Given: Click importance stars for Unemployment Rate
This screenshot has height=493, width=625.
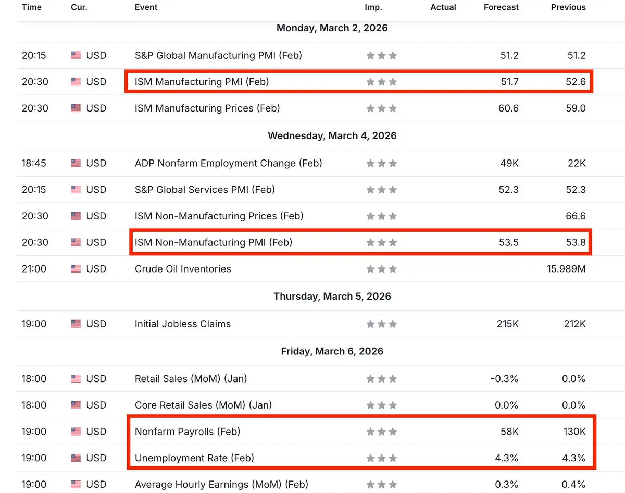Looking at the screenshot, I should pos(381,458).
